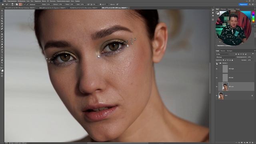Hide the Фон background layer

click(x=217, y=96)
